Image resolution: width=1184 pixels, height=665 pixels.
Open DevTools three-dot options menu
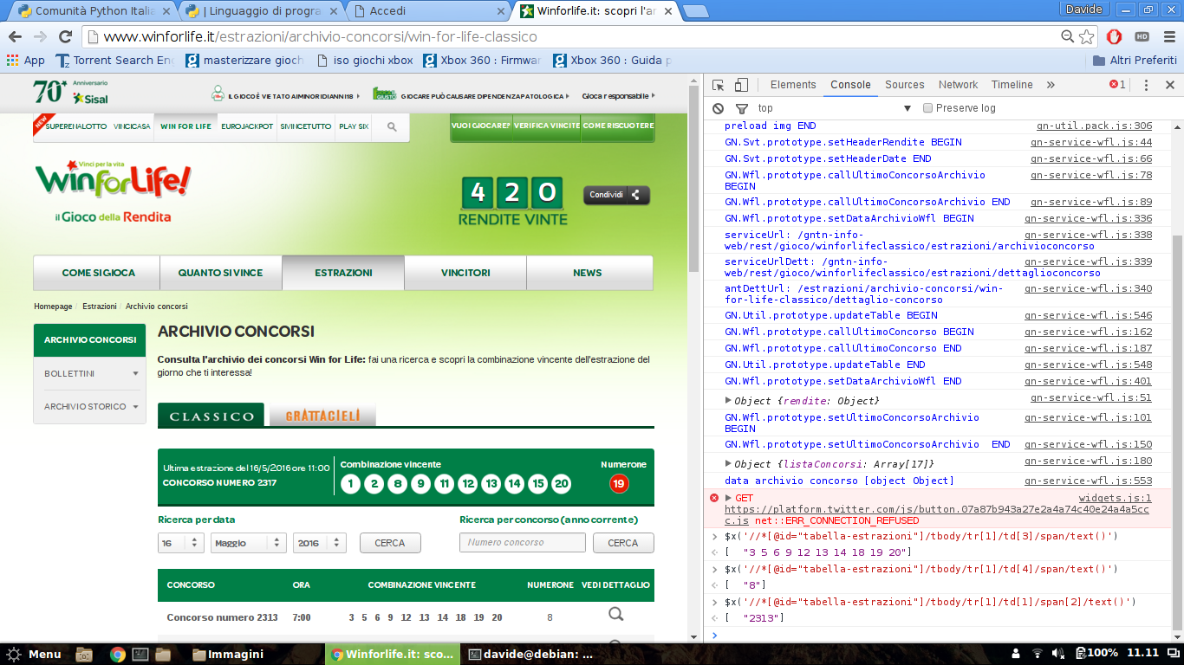tap(1146, 85)
